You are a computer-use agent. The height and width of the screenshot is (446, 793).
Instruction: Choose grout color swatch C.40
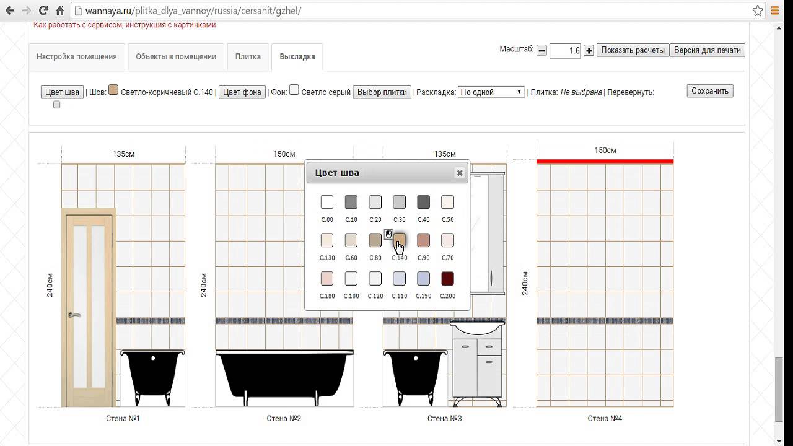click(423, 202)
